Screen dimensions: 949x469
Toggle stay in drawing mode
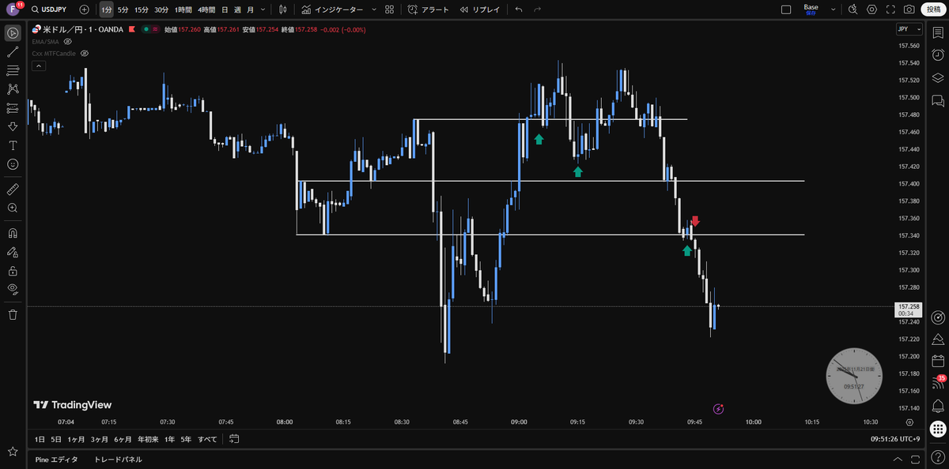coord(13,252)
